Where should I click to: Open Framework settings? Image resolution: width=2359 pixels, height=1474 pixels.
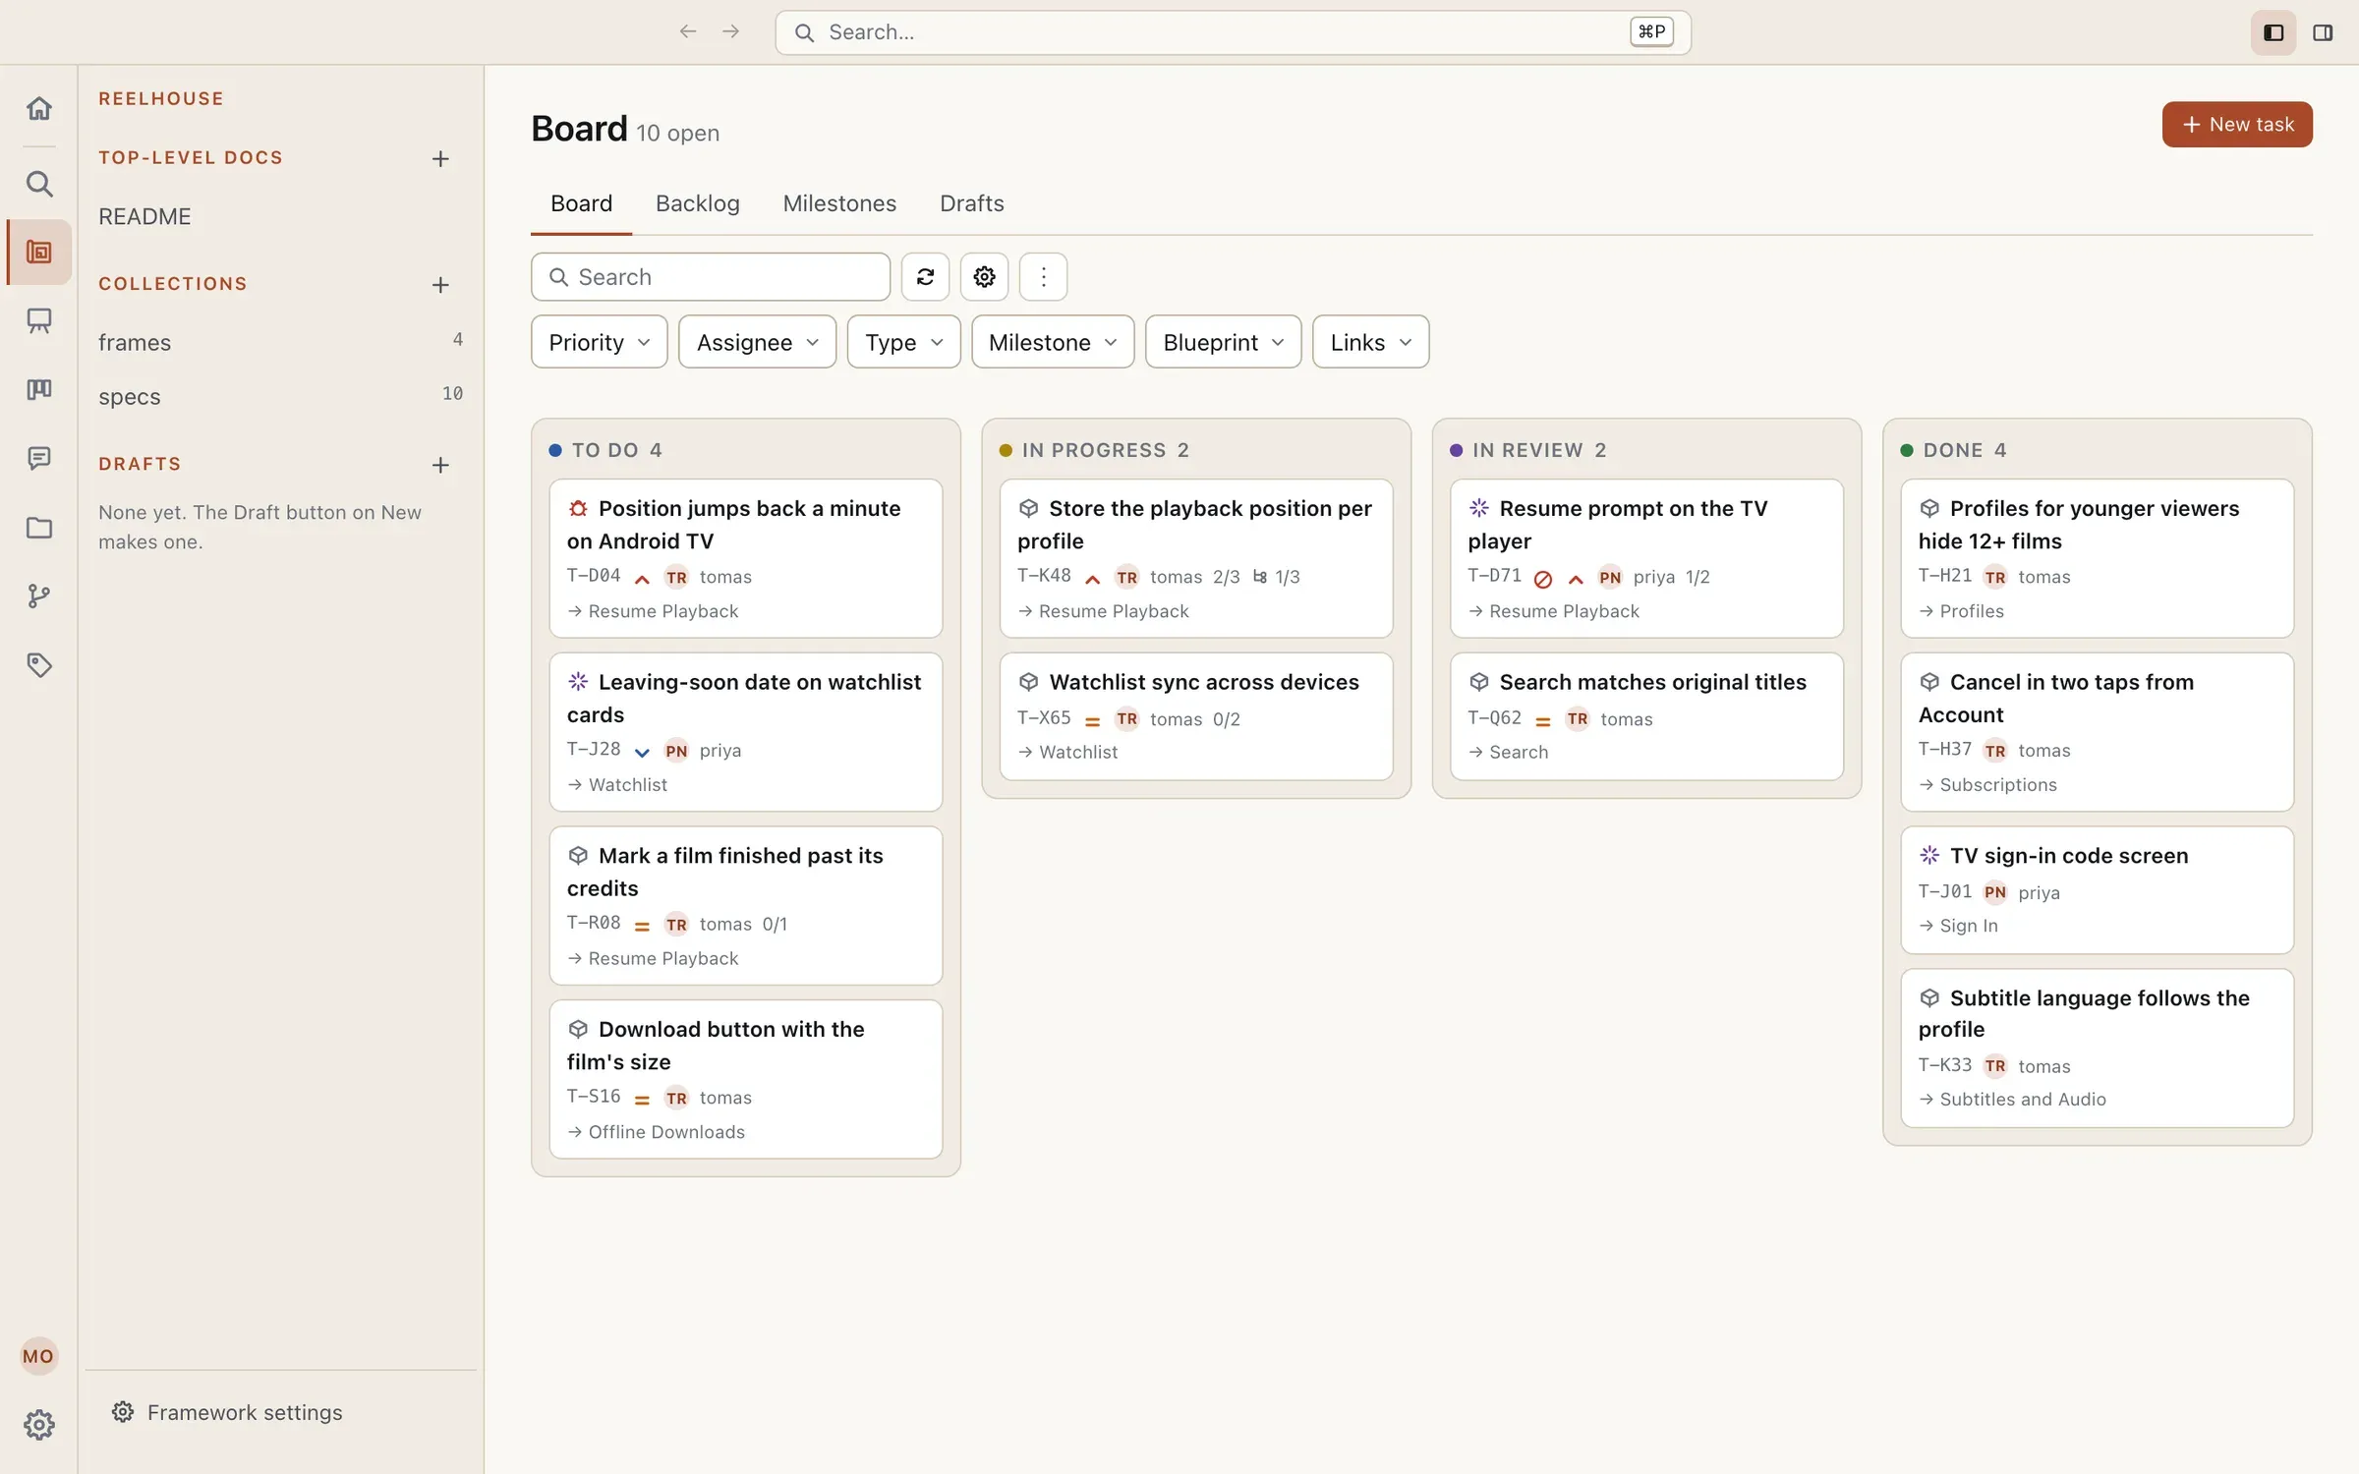[x=228, y=1412]
